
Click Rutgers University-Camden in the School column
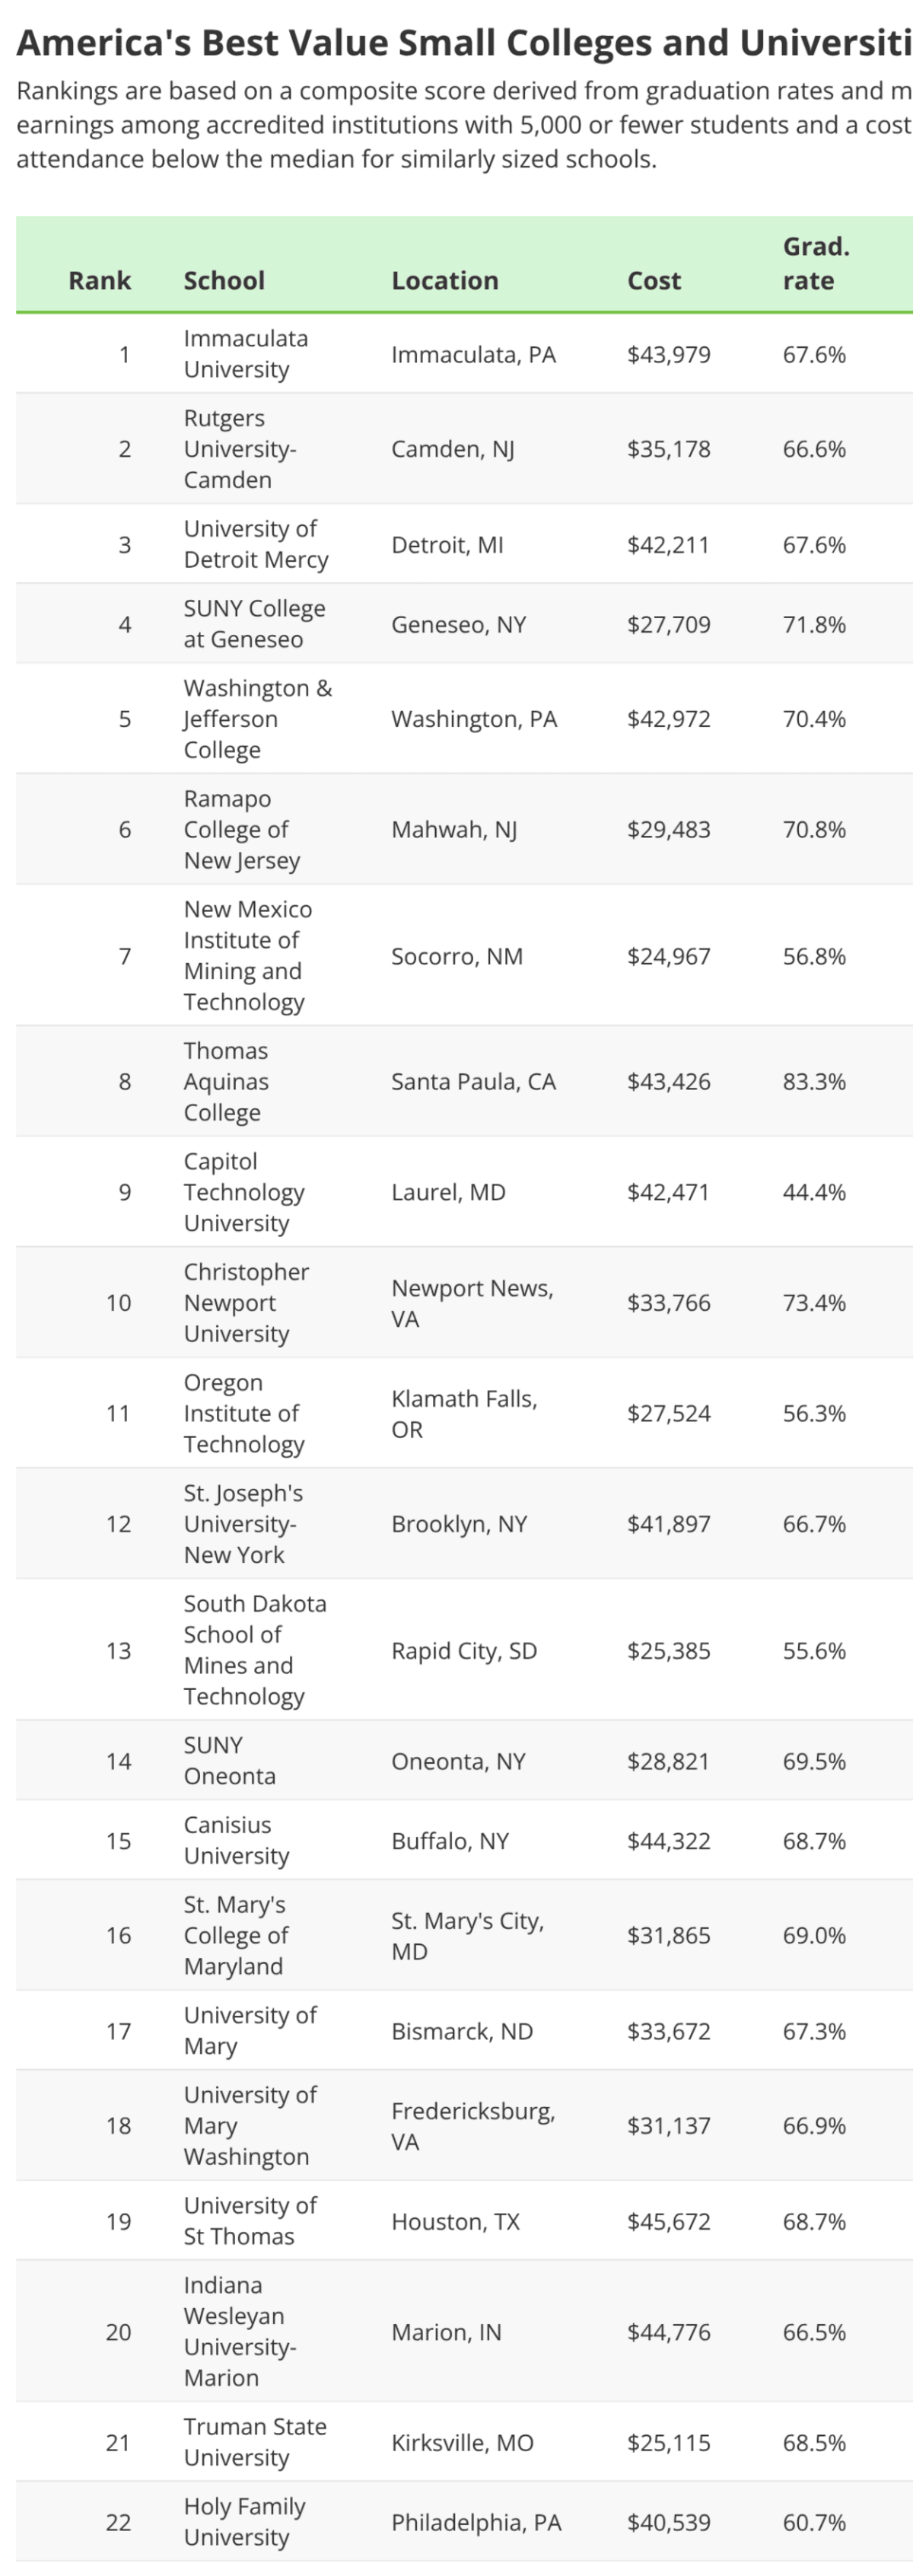(240, 449)
